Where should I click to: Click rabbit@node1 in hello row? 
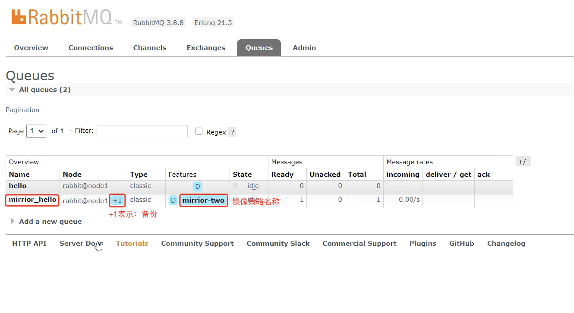point(85,186)
